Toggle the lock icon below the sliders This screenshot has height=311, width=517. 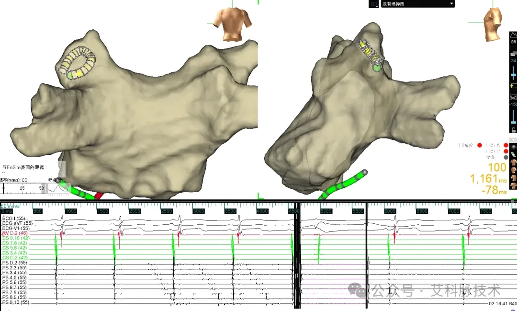[513, 130]
